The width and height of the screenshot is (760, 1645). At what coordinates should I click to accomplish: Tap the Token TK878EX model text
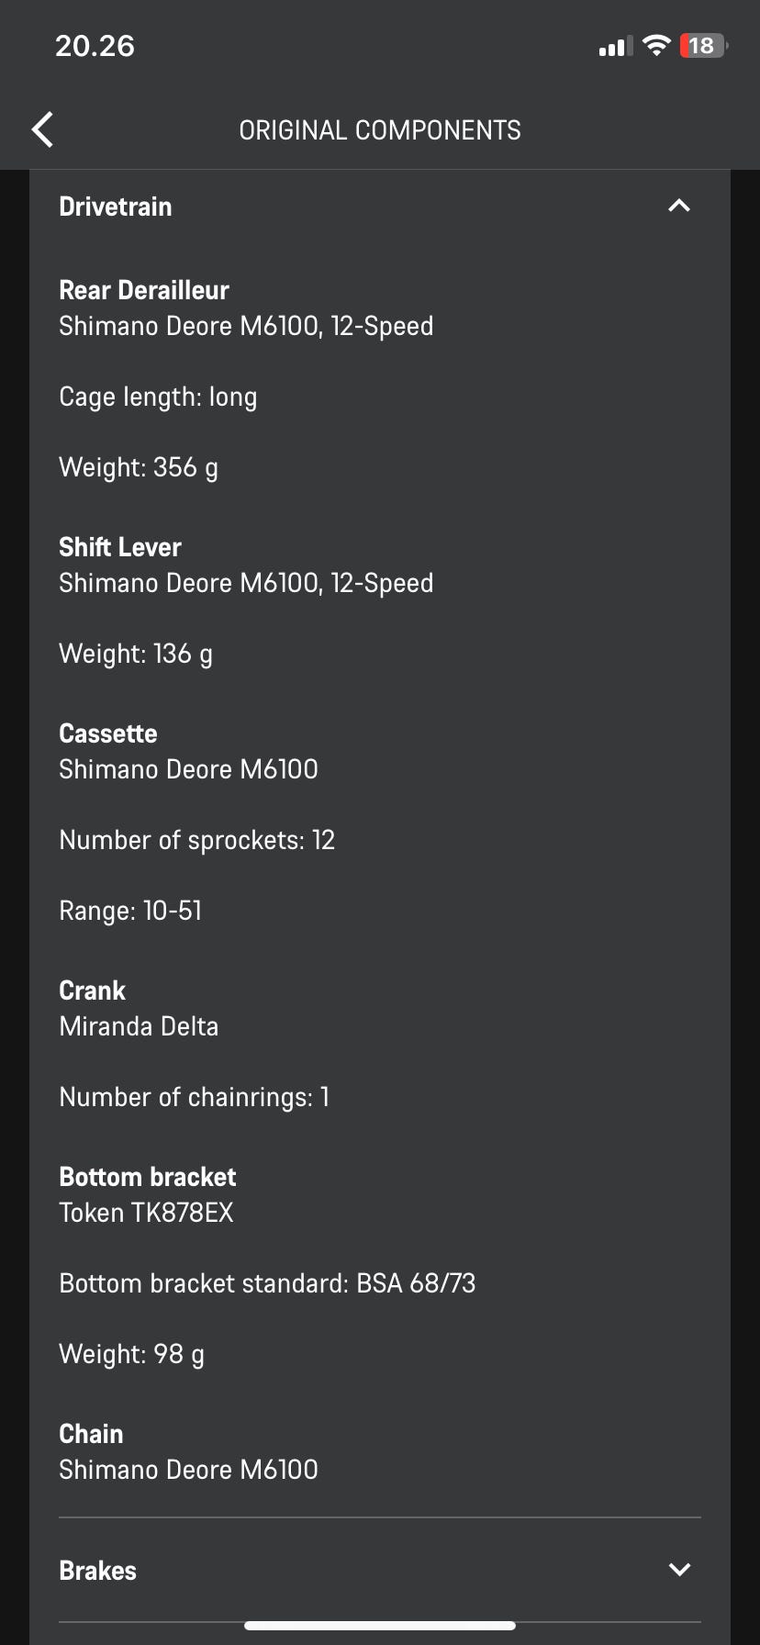(x=147, y=1213)
